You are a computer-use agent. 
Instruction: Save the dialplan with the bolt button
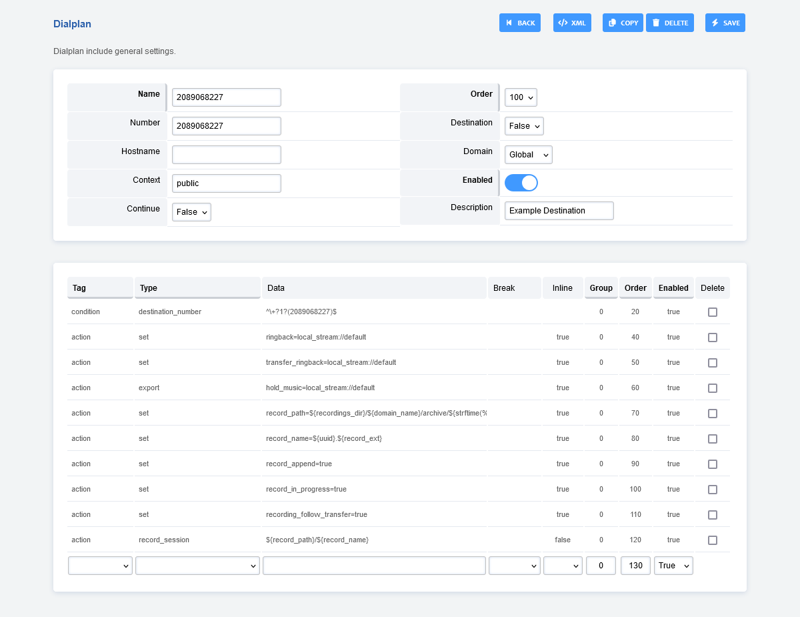[x=725, y=23]
